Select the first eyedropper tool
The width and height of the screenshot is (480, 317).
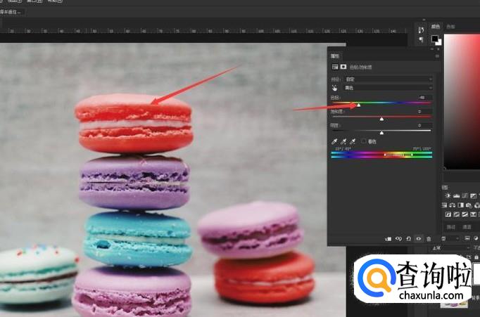[334, 141]
